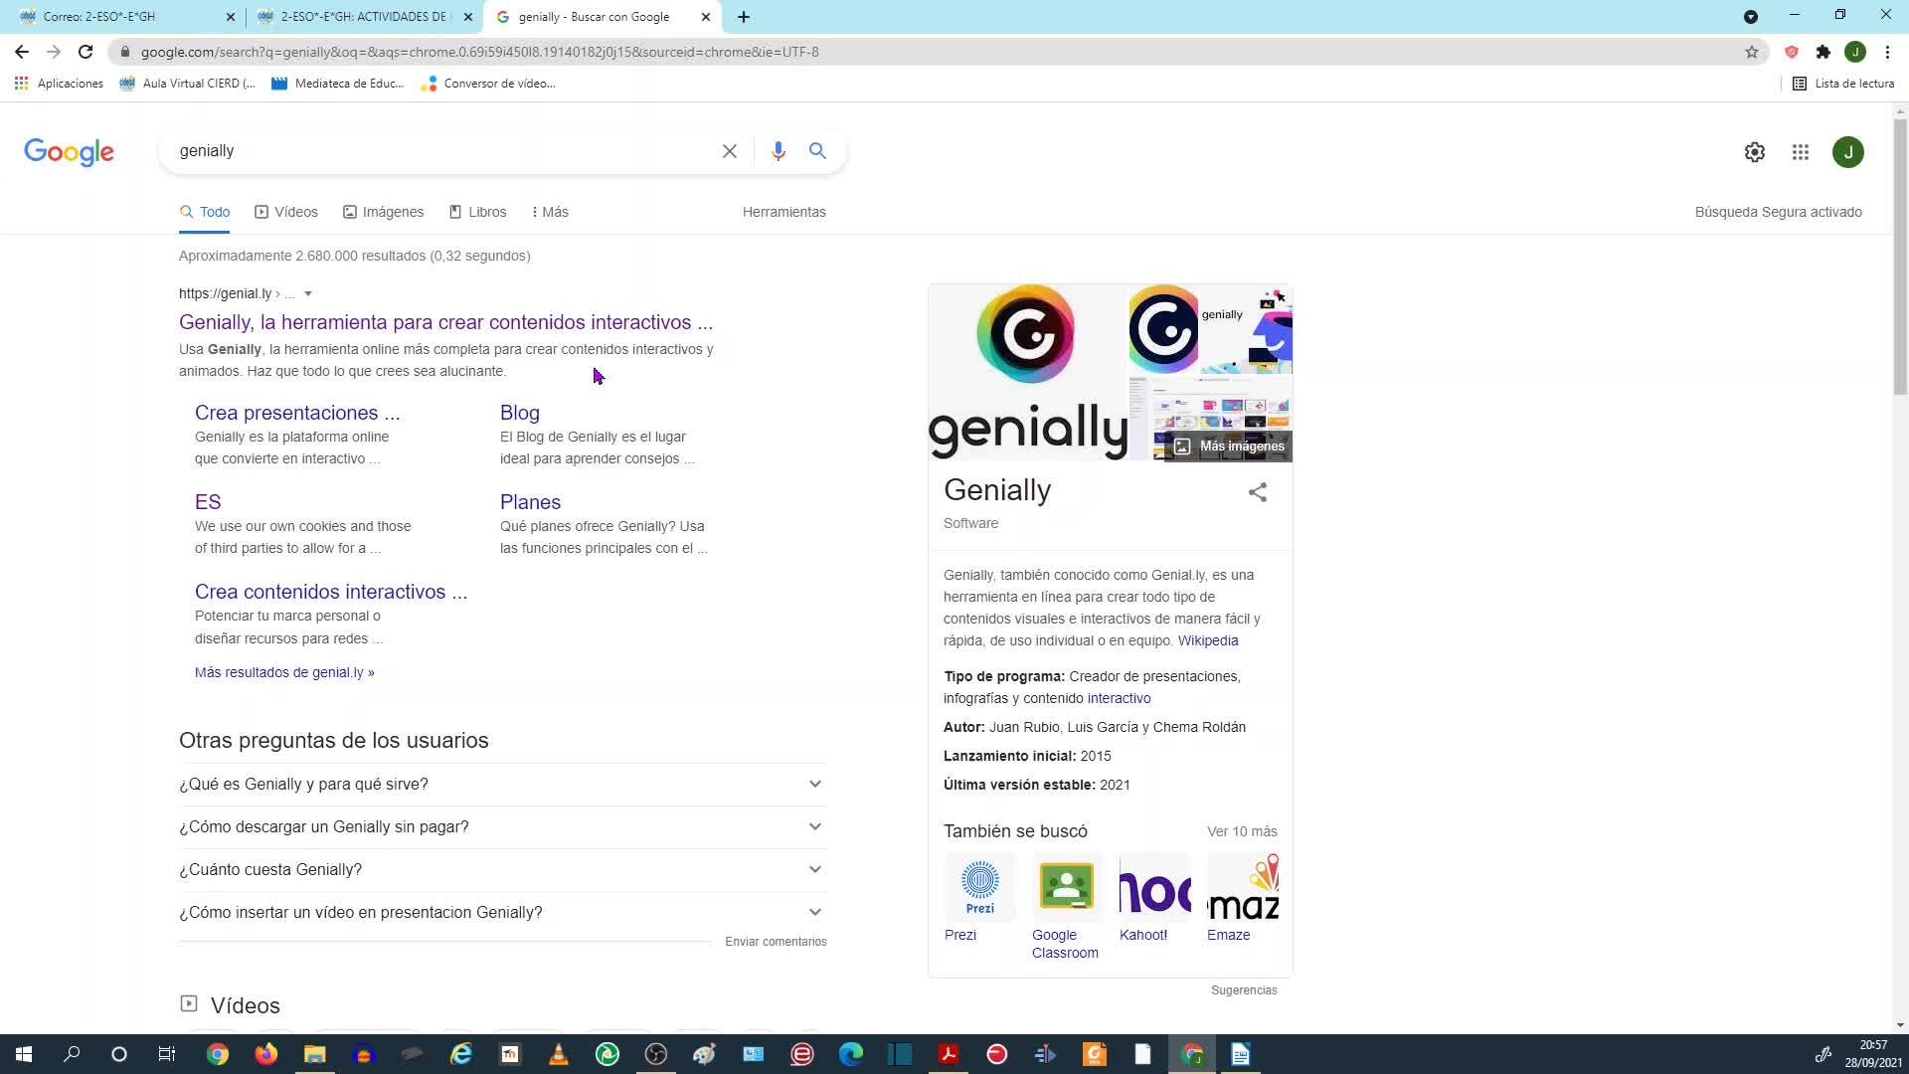Screen dimensions: 1909x1074
Task: Open dropdown arrow next to genial.ly URL
Action: coord(308,294)
